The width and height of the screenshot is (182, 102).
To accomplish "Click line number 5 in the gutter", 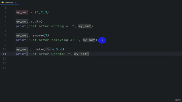I will 5,26.
